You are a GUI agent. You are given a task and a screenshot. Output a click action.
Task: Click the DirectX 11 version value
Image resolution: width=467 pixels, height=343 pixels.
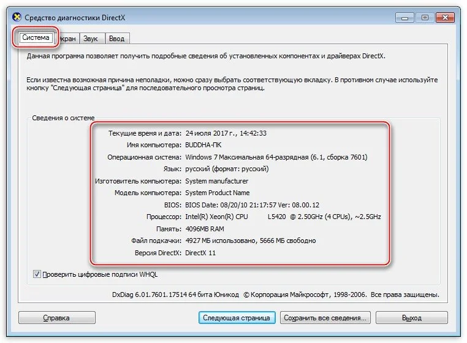click(x=200, y=253)
